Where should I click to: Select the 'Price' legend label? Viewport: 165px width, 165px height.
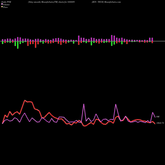[5, 7]
